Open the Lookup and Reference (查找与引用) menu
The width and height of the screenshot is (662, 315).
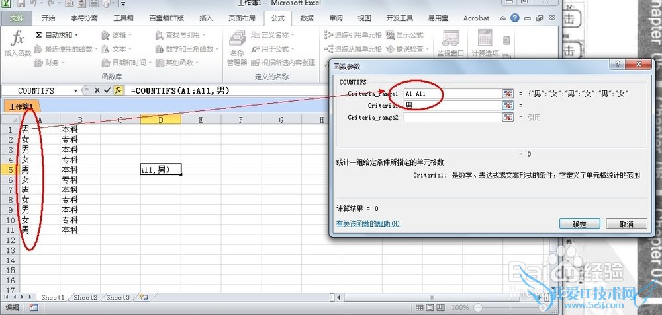[x=181, y=35]
